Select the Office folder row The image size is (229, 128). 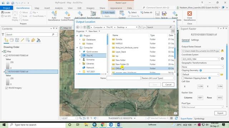pos(143,68)
